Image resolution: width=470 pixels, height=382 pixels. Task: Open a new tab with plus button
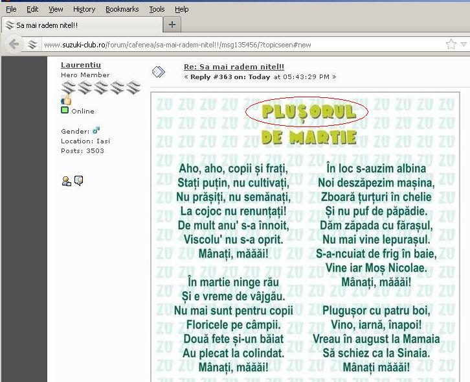pyautogui.click(x=172, y=25)
